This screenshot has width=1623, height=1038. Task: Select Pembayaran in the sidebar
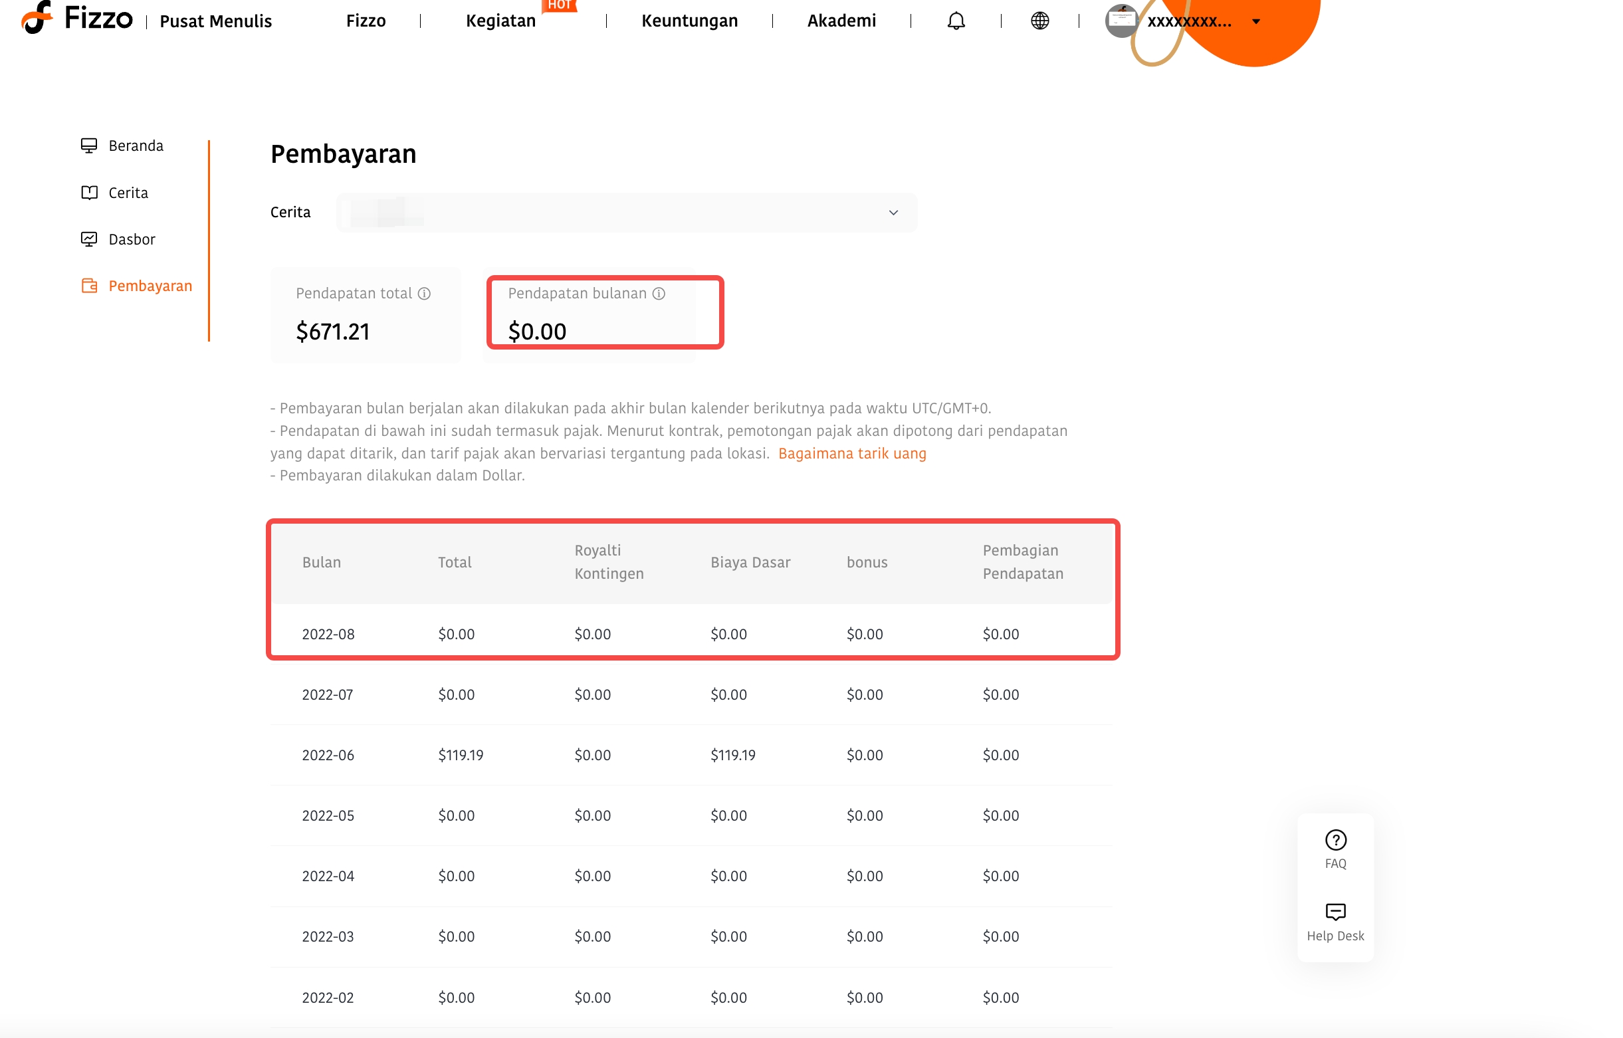pos(150,286)
